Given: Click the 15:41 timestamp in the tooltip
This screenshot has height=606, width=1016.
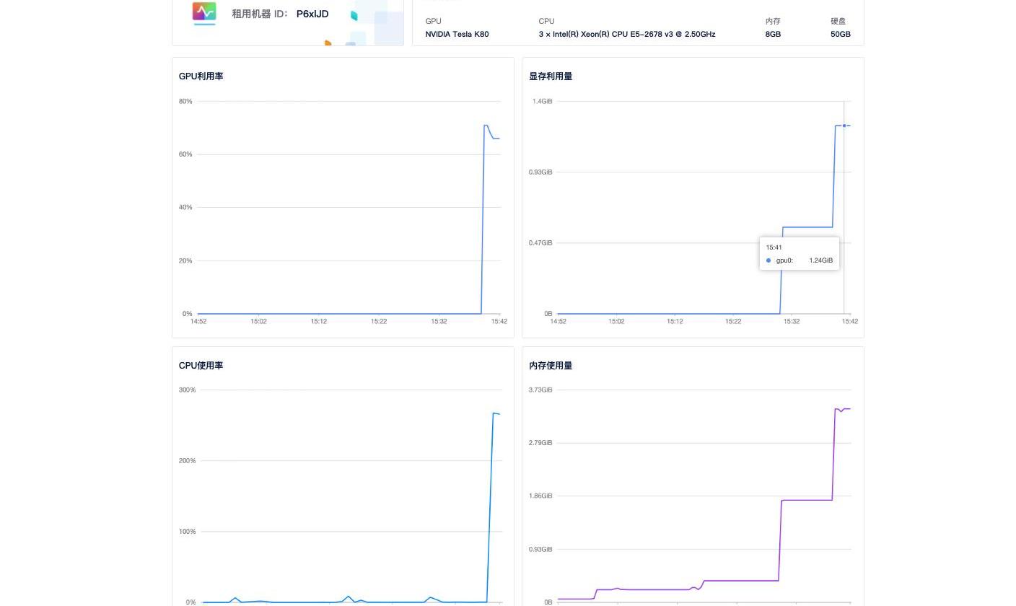Looking at the screenshot, I should pyautogui.click(x=774, y=247).
